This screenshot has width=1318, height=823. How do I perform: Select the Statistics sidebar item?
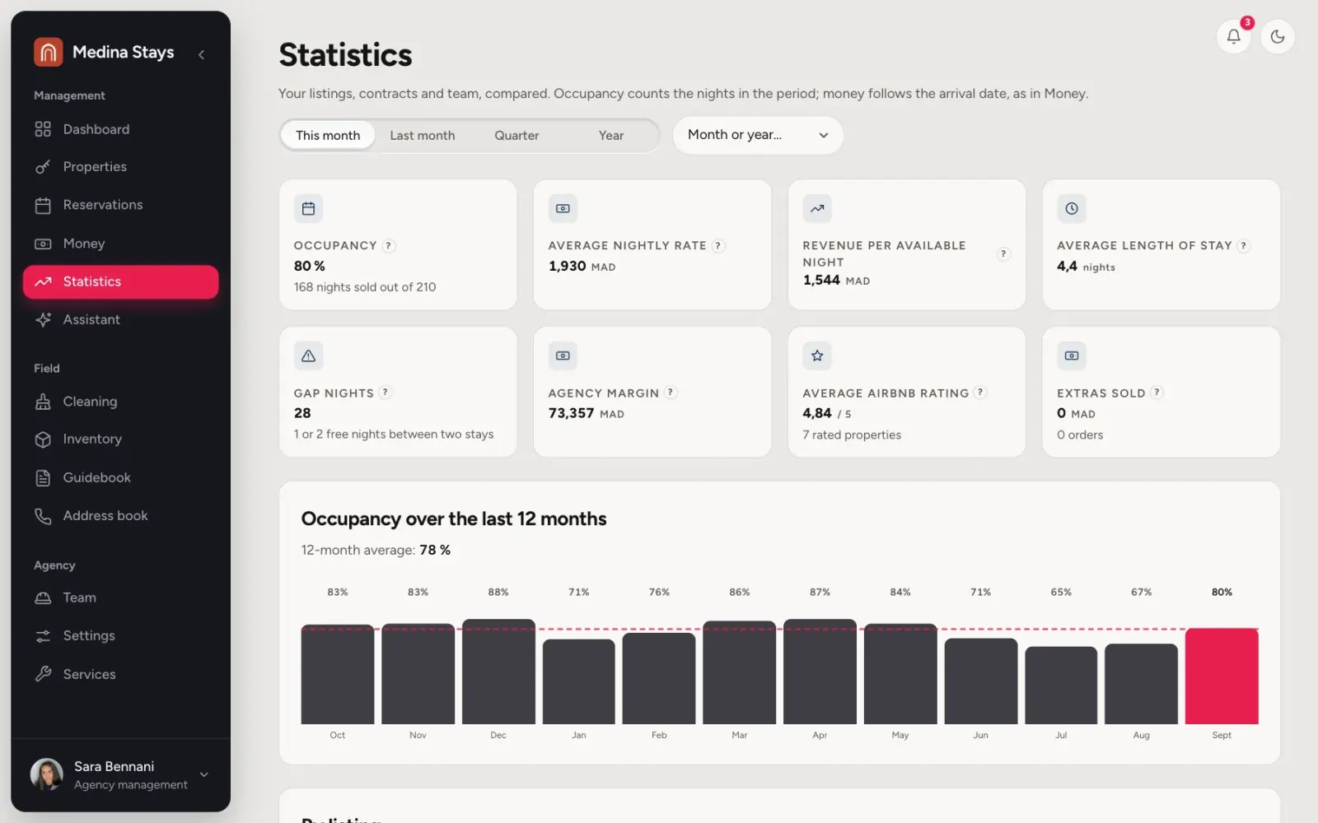pos(120,281)
